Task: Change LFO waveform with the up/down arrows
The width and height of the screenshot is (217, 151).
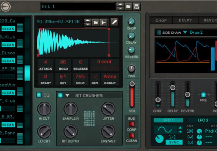Action: click(x=180, y=130)
